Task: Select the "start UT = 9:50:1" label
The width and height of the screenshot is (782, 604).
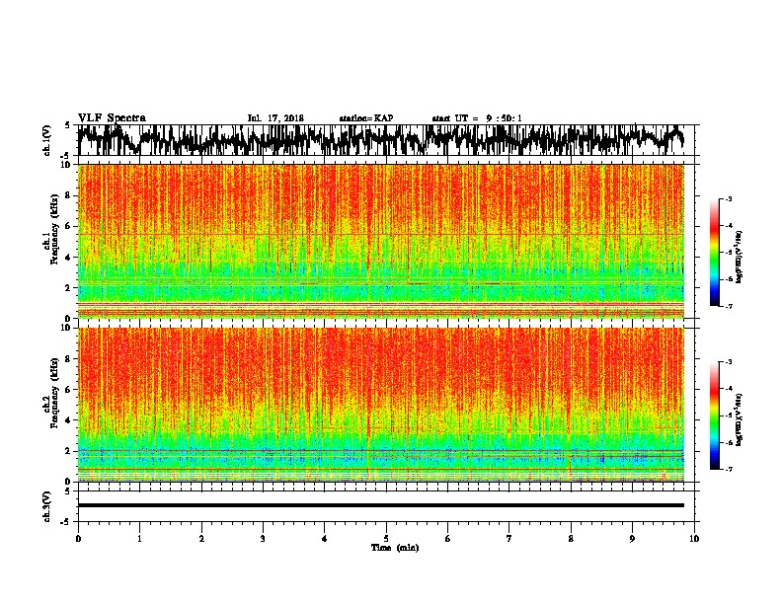Action: point(477,118)
